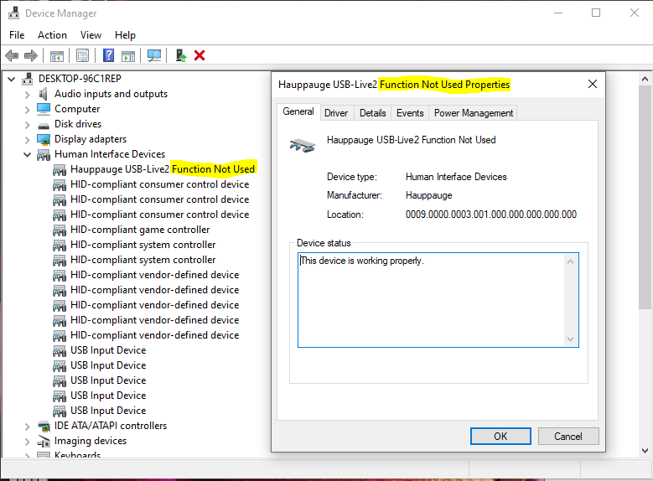Expand Audio inputs and outputs node
The height and width of the screenshot is (481, 653).
pos(28,95)
